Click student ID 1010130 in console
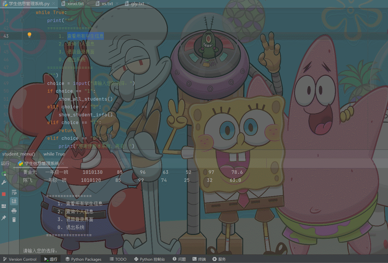Viewport: 388px width, 263px height. pos(92,172)
